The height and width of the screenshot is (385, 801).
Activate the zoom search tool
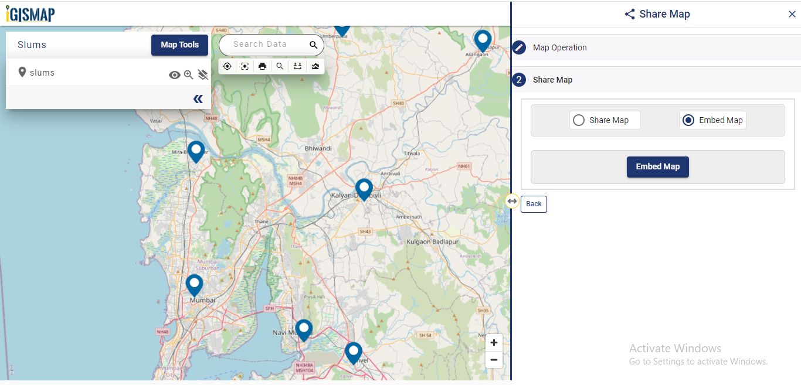tap(280, 66)
